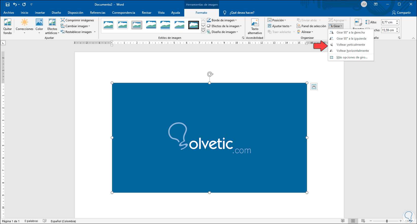Open the Color dropdown
This screenshot has height=224, width=417.
pos(39,27)
